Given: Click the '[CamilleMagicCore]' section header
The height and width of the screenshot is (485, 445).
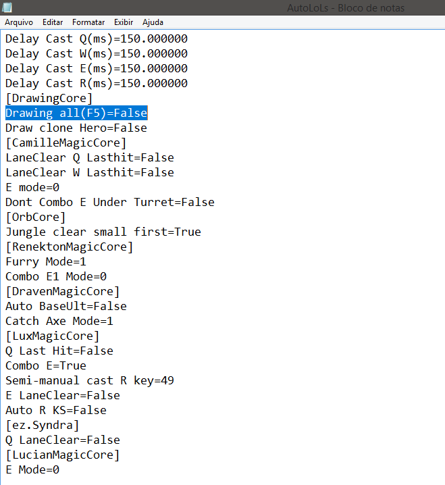Looking at the screenshot, I should pos(66,143).
